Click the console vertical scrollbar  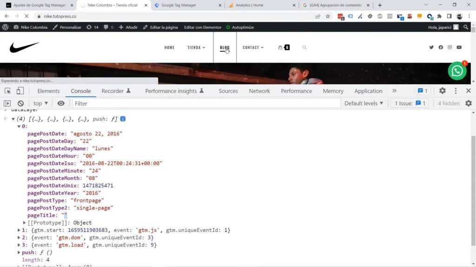click(x=473, y=191)
